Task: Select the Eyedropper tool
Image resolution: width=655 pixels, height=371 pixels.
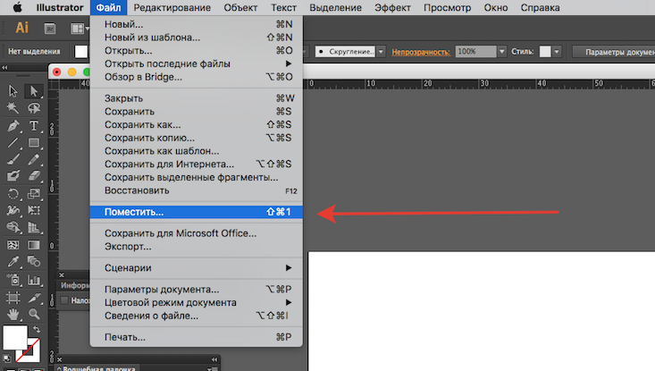Action: click(13, 262)
